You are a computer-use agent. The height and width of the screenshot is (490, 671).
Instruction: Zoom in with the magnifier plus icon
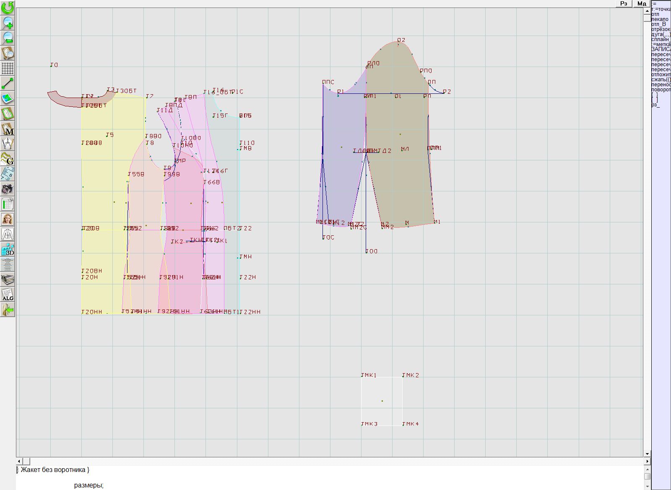click(8, 23)
